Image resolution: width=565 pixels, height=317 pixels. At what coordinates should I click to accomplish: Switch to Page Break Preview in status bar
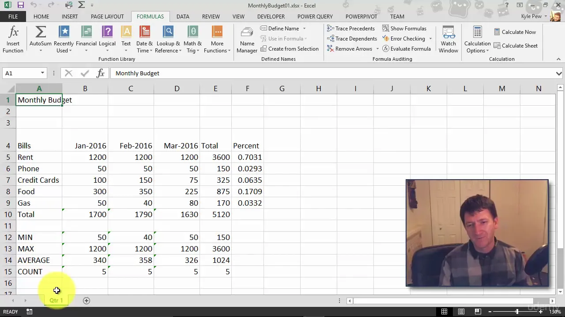point(478,312)
